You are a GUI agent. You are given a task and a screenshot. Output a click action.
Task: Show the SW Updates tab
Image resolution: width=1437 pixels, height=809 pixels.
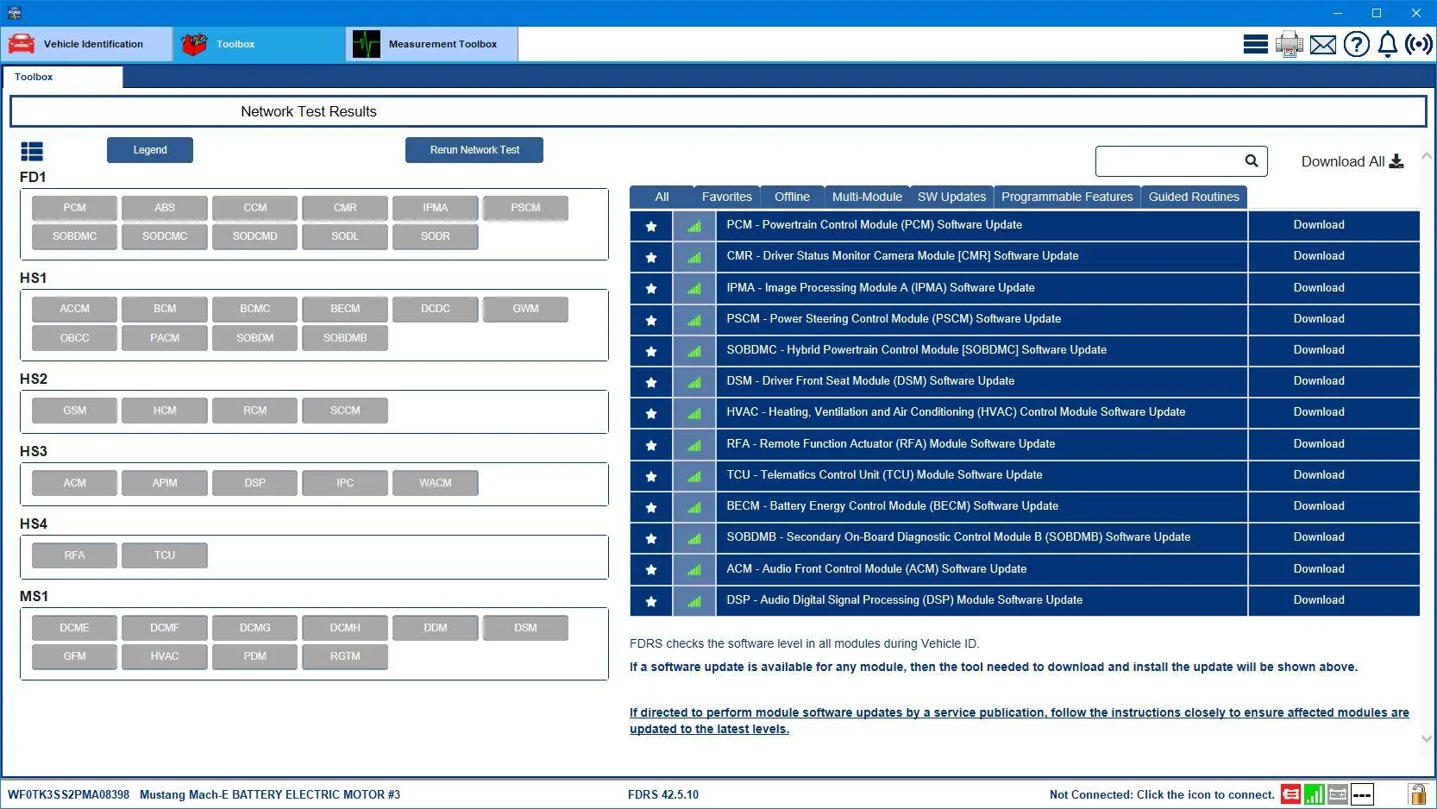point(951,197)
